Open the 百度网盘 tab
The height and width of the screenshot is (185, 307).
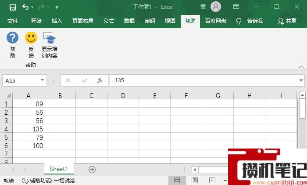pos(216,21)
